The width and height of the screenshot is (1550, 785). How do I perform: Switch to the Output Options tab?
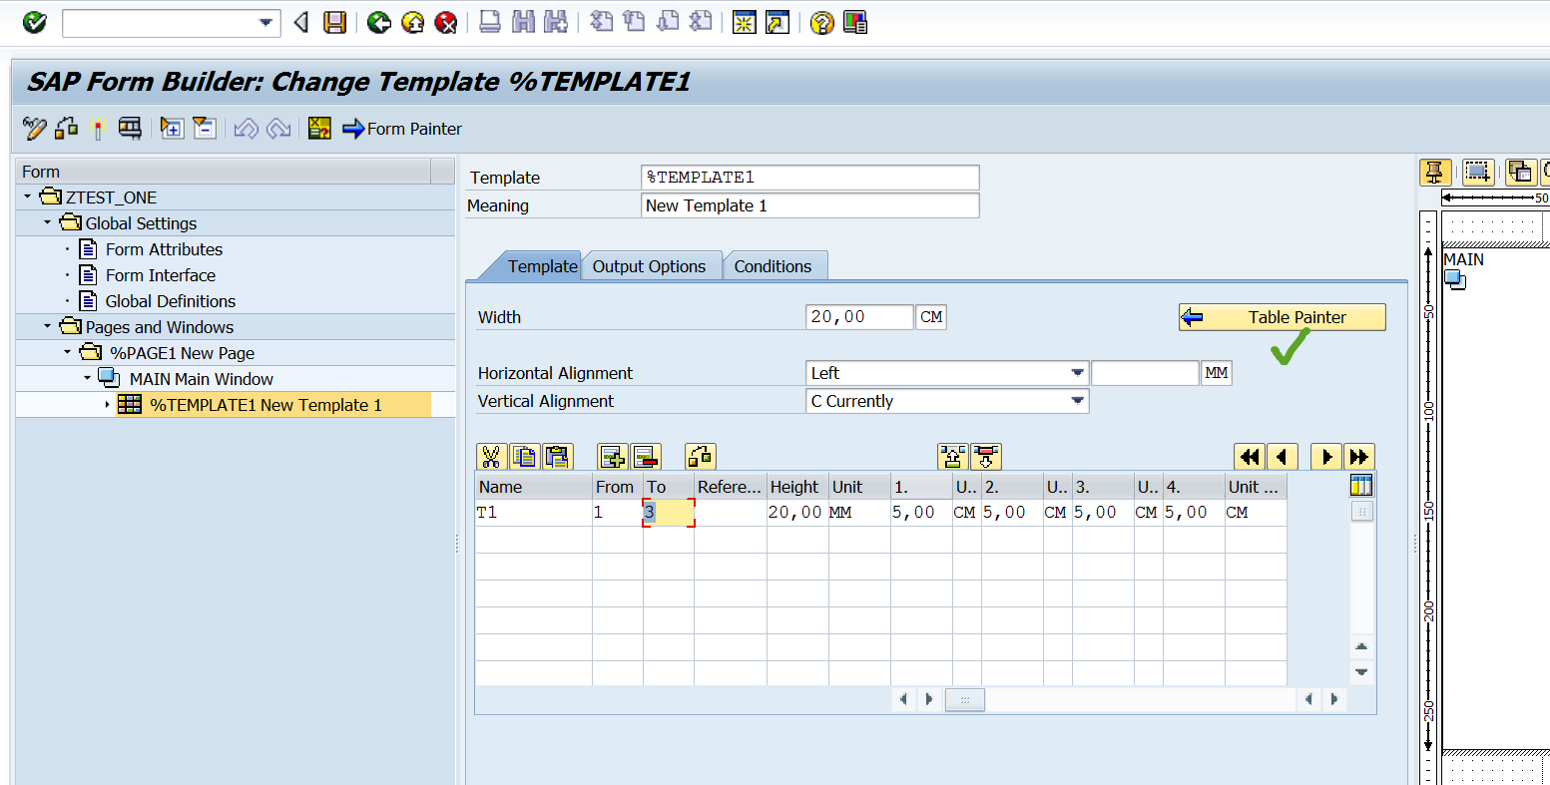click(651, 265)
